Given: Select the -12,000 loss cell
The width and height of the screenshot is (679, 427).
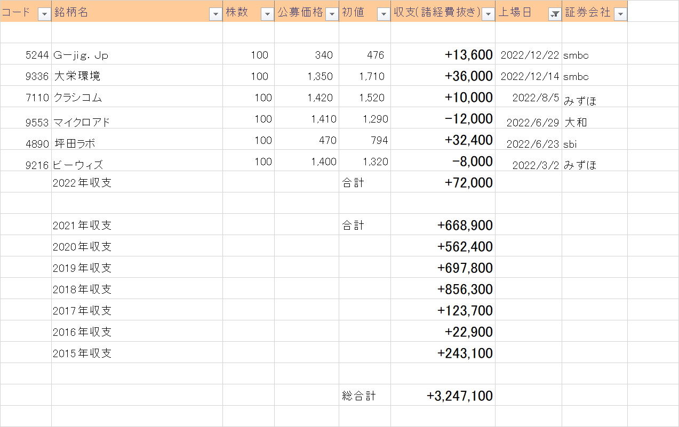Looking at the screenshot, I should click(x=443, y=118).
